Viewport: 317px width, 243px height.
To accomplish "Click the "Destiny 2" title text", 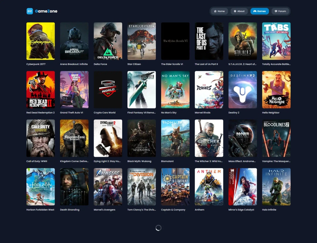I will tap(234, 113).
